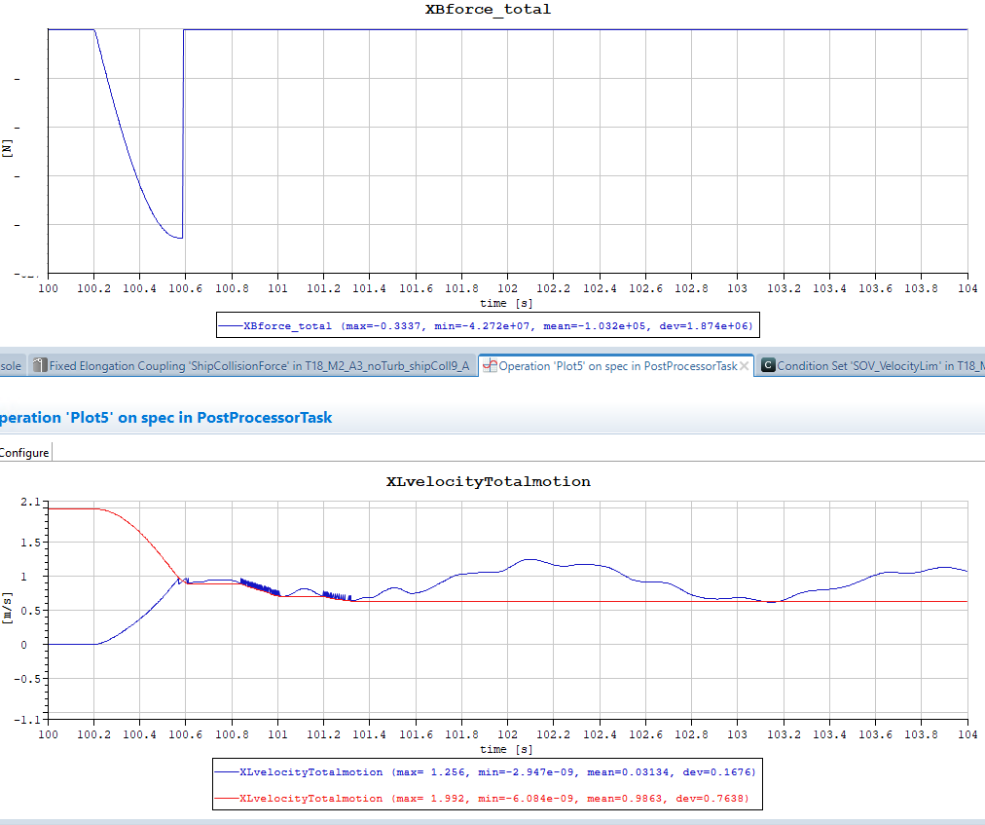Image resolution: width=985 pixels, height=825 pixels.
Task: Click the blue XBforce_total legend entry
Action: tap(496, 325)
